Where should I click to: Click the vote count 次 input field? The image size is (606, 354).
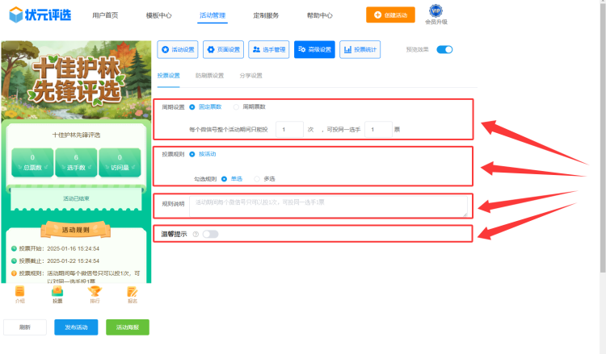pyautogui.click(x=289, y=130)
